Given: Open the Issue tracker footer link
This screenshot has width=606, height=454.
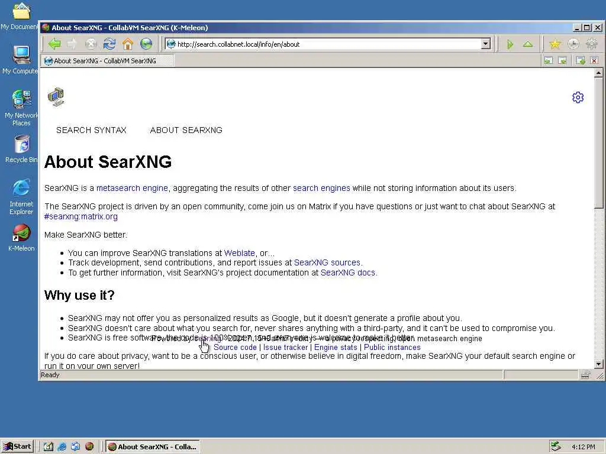Looking at the screenshot, I should (x=286, y=347).
